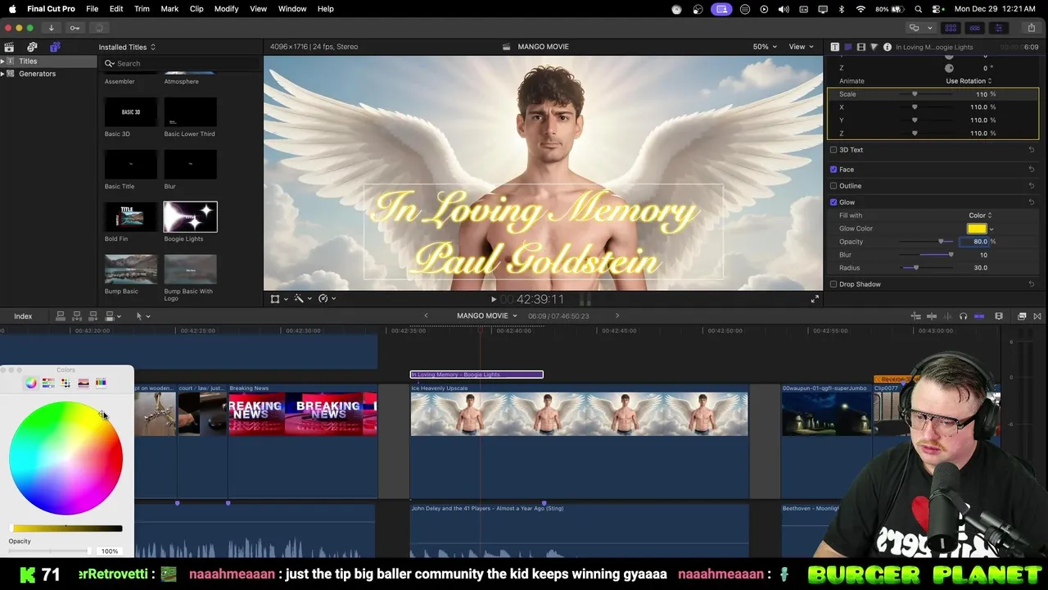Open the Mark menu
The image size is (1048, 590).
click(x=169, y=9)
